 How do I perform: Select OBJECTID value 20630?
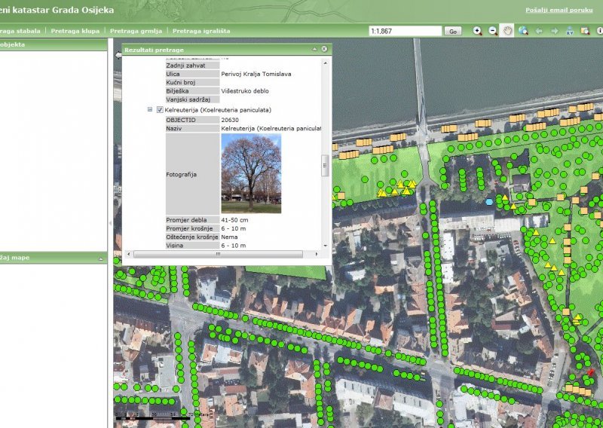click(230, 120)
